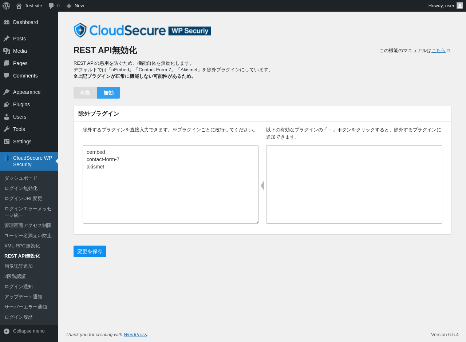466x342 pixels.
Task: Switch REST API setting to 有効
Action: pyautogui.click(x=85, y=93)
